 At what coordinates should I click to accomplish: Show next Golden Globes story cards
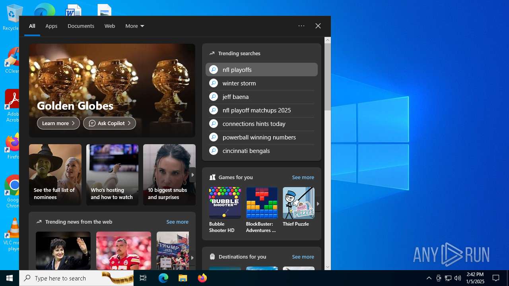192,175
